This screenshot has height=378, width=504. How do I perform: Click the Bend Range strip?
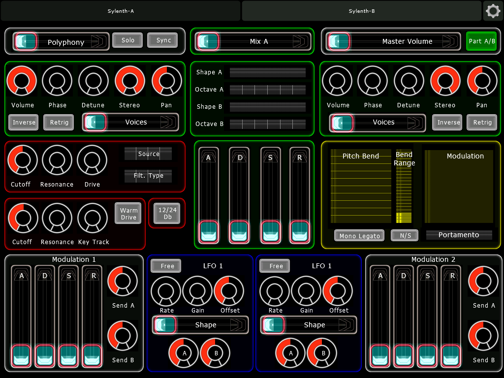(x=404, y=186)
